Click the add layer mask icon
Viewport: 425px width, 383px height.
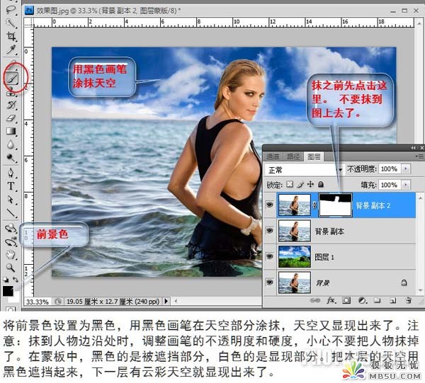point(346,300)
